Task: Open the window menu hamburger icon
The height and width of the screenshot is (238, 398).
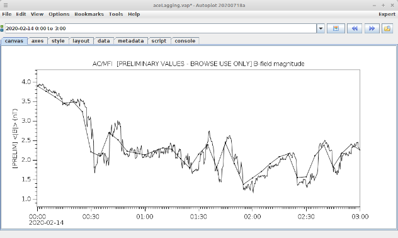Action: coord(5,5)
